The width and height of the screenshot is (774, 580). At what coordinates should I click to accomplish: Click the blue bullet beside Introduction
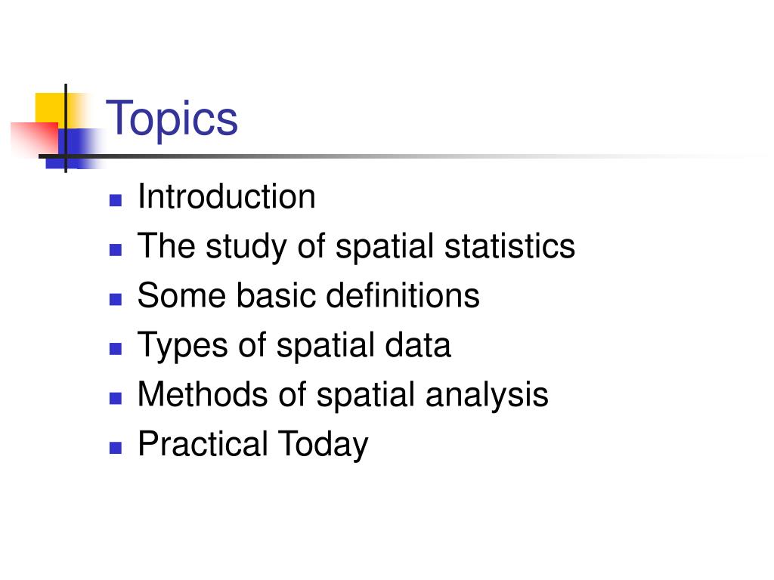click(x=116, y=199)
